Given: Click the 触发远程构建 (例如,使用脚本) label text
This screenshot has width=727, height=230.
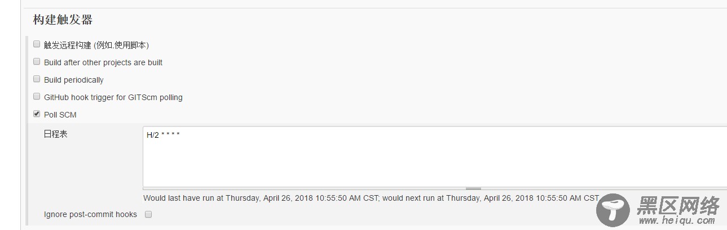Looking at the screenshot, I should tap(96, 45).
